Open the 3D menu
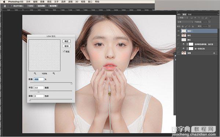Screen dimensions: 220x137 pos(77,2)
